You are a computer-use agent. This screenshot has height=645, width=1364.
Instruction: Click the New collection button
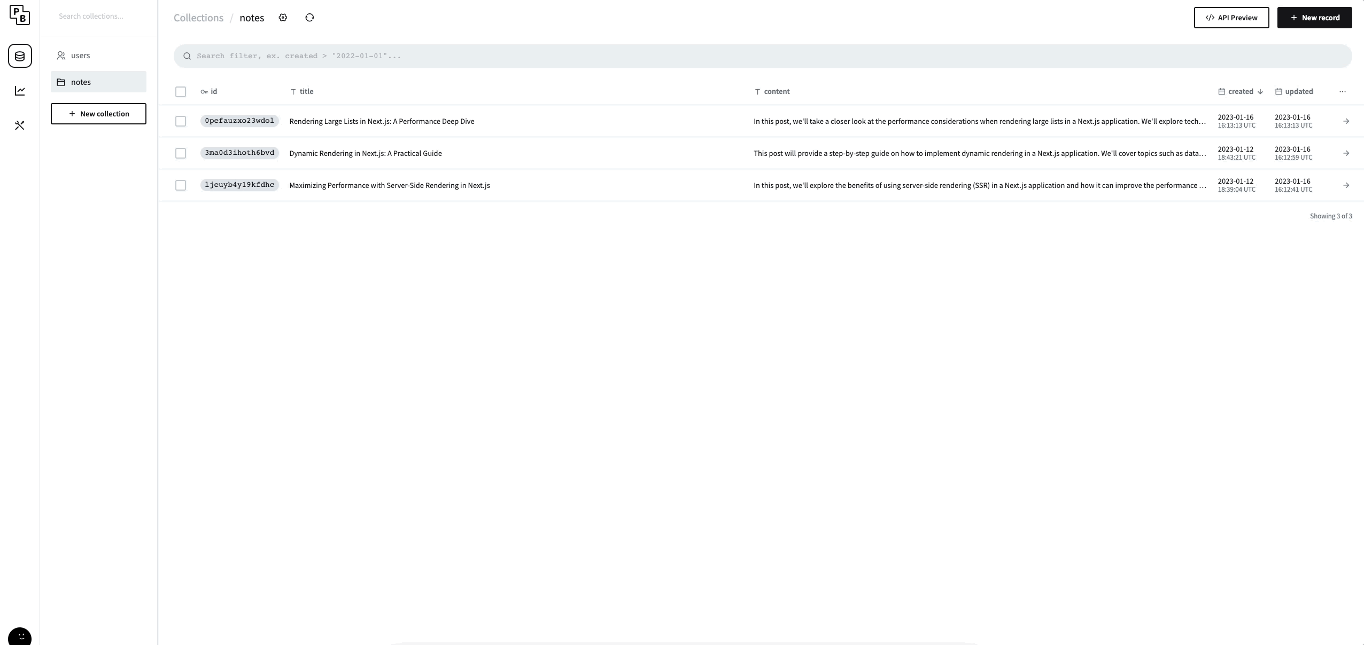(98, 114)
